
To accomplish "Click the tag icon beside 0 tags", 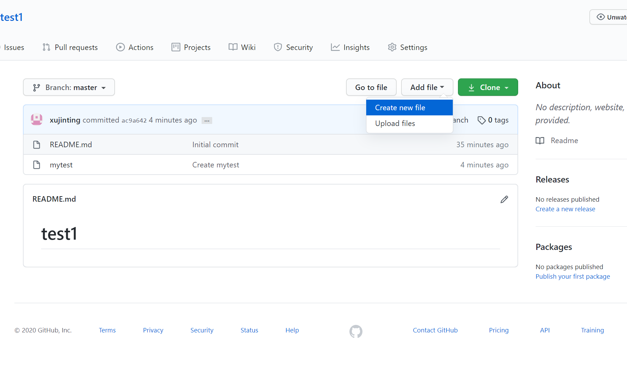I will [x=482, y=120].
